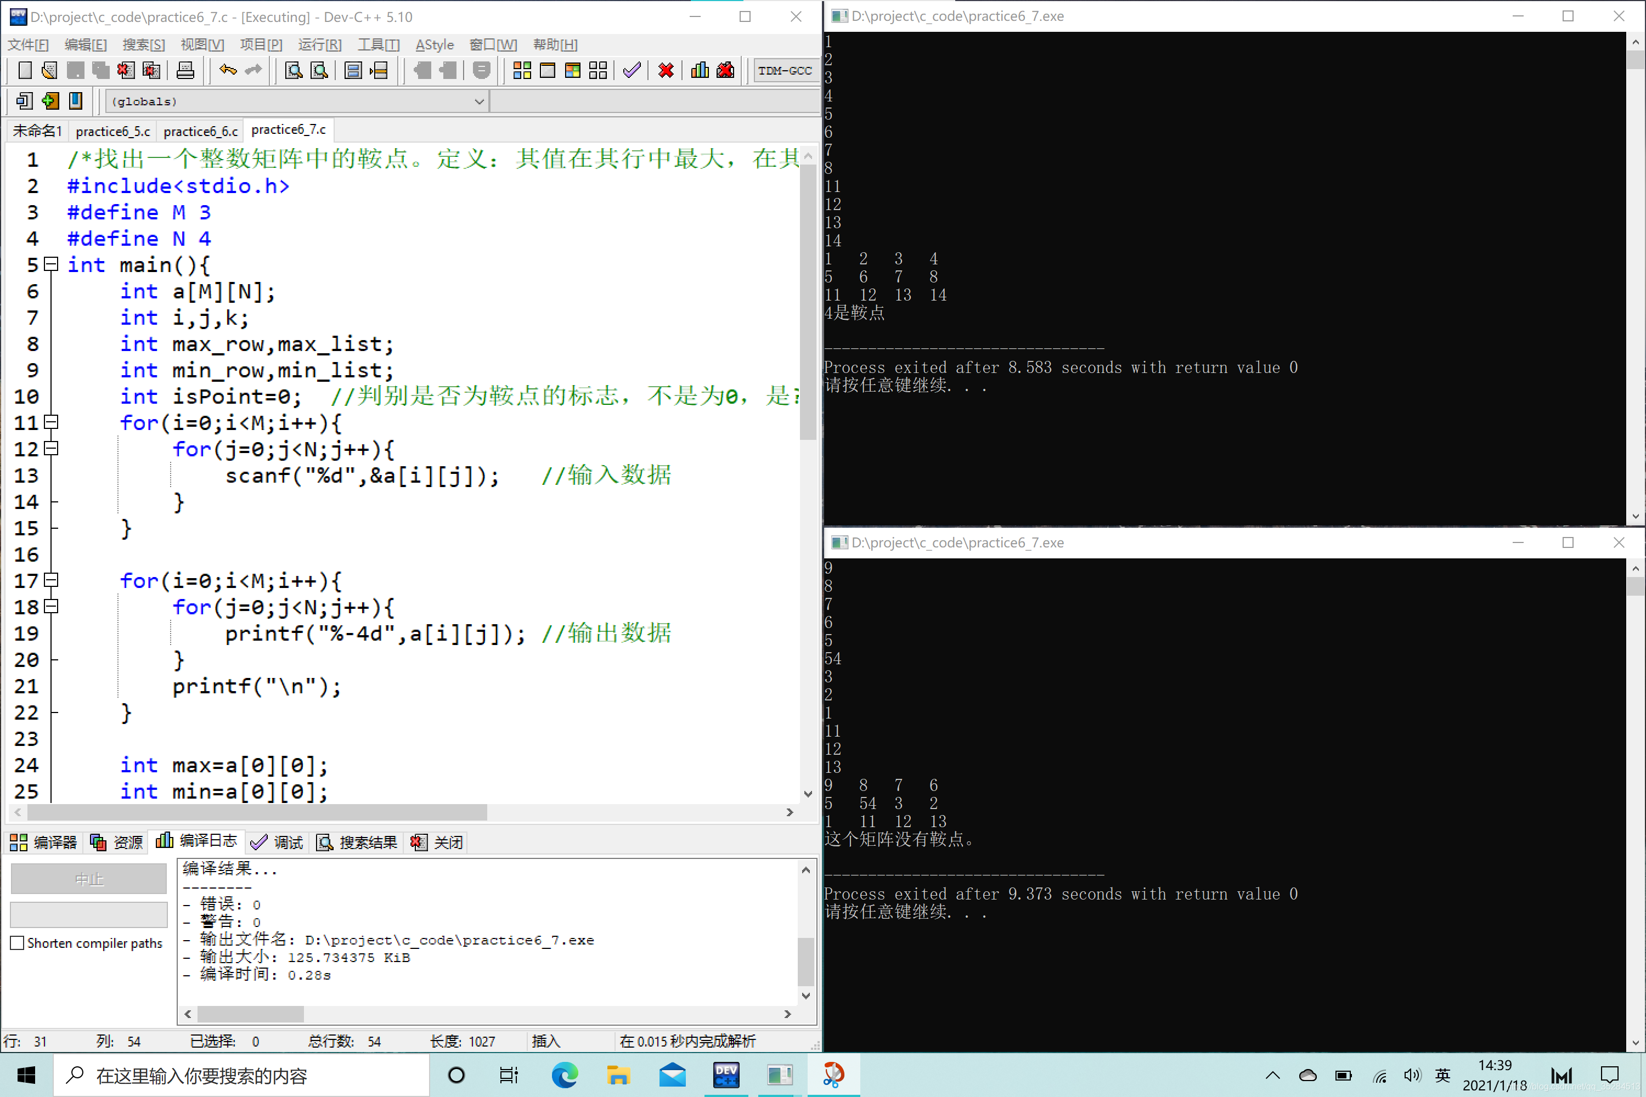
Task: Collapse fold marker at line 11
Action: point(50,422)
